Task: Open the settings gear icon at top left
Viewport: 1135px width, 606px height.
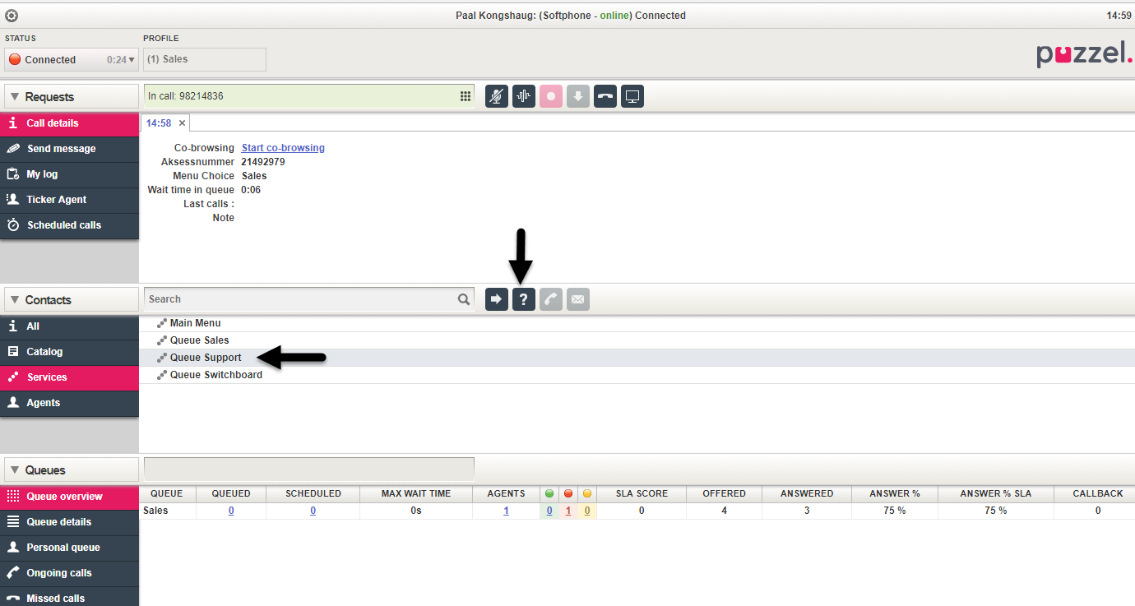Action: coord(12,16)
